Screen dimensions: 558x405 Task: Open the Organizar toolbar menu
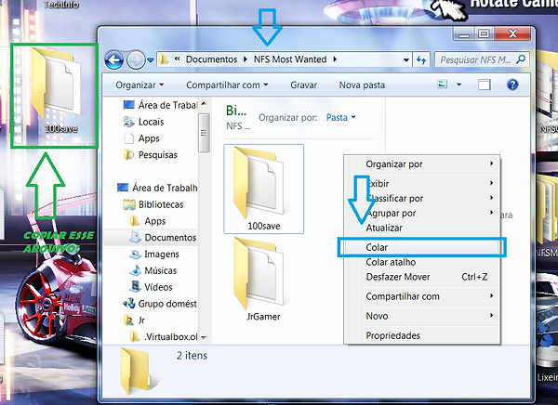(x=139, y=85)
